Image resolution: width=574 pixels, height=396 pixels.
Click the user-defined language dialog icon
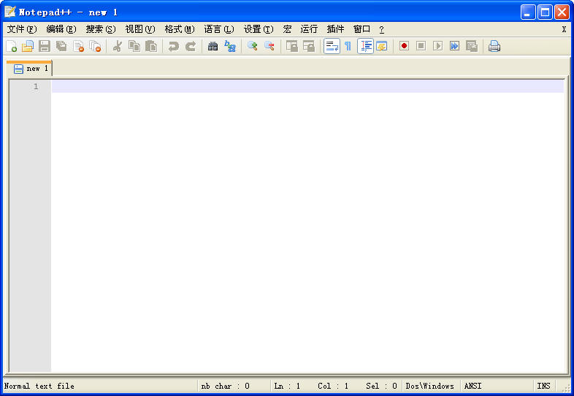point(382,46)
